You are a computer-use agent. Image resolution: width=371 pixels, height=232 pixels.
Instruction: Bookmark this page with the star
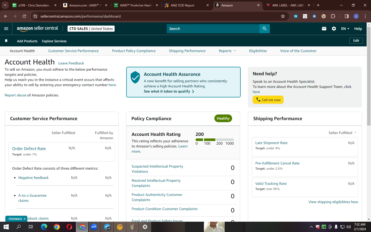tap(283, 16)
